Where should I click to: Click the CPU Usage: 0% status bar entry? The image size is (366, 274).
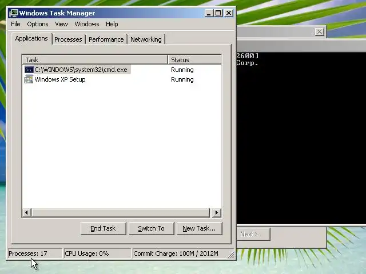97,253
